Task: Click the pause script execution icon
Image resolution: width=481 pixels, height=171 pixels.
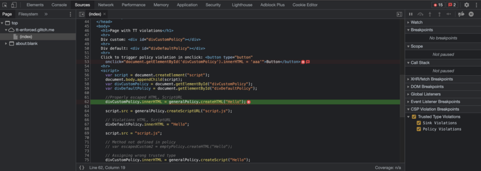Action: point(411,14)
